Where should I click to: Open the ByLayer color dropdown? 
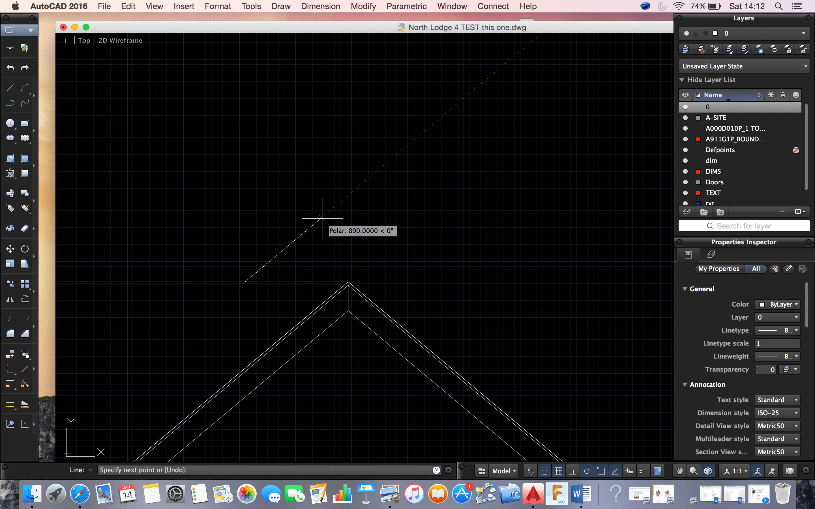click(777, 304)
